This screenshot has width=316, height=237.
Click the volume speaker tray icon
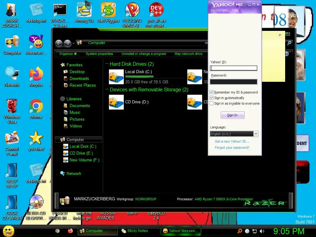point(262,231)
